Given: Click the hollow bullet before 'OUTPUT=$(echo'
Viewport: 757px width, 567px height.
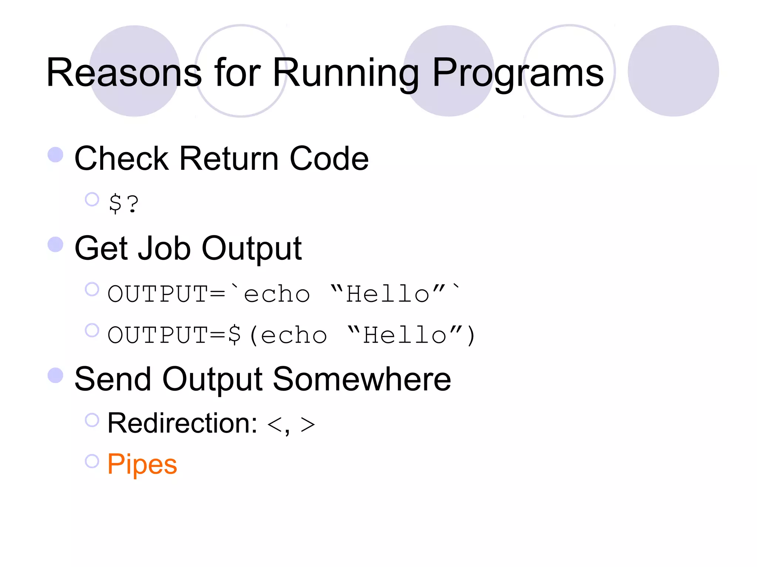Looking at the screenshot, I should tap(92, 330).
